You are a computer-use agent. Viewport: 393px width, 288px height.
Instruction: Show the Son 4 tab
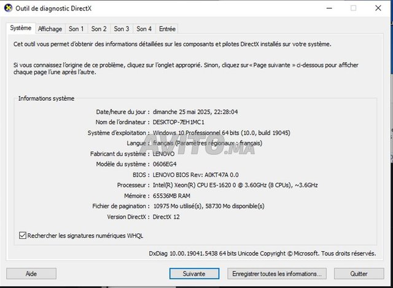(x=144, y=29)
